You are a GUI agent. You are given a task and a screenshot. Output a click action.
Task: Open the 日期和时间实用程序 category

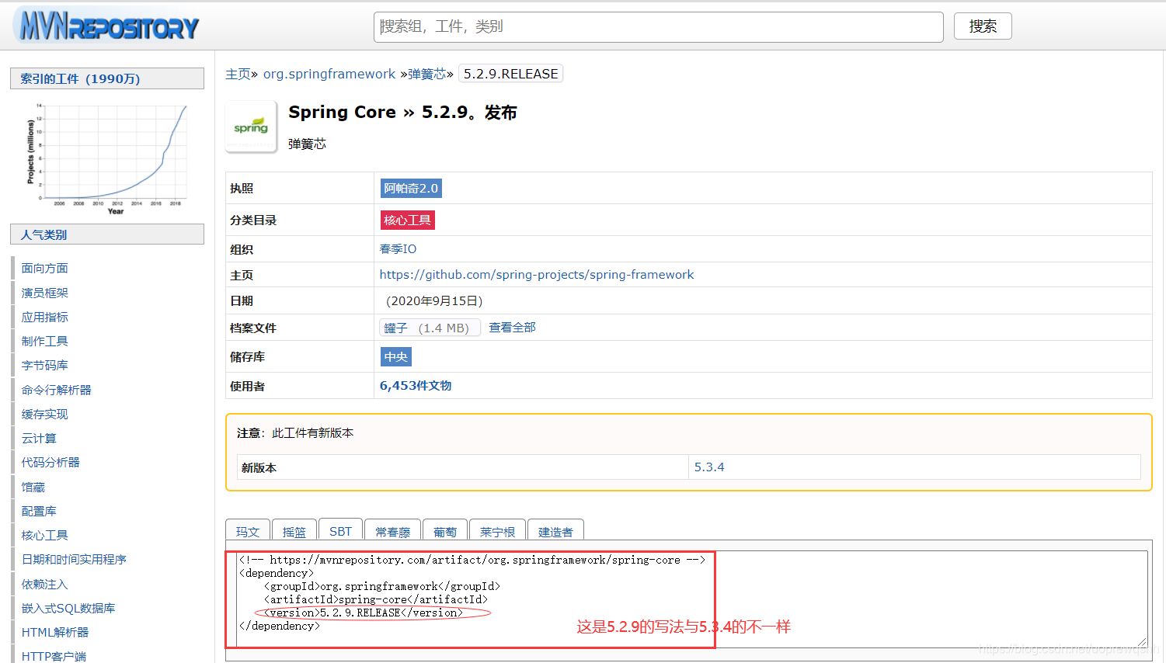[74, 559]
